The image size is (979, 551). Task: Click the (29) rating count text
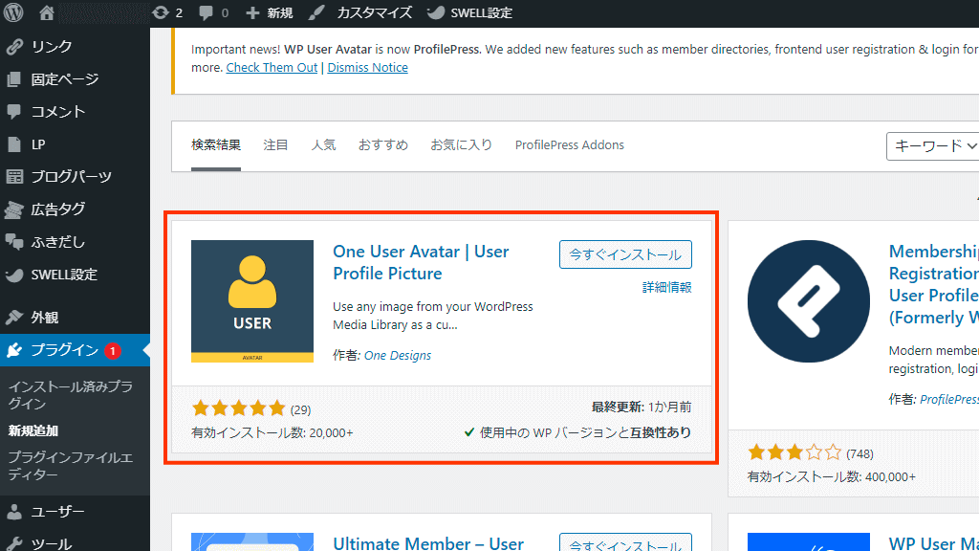point(301,409)
